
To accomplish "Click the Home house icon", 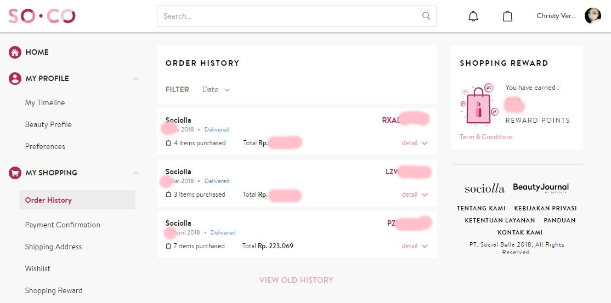I will click(15, 52).
